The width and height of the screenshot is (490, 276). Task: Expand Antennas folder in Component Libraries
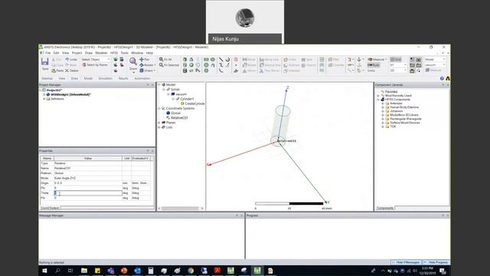click(383, 103)
